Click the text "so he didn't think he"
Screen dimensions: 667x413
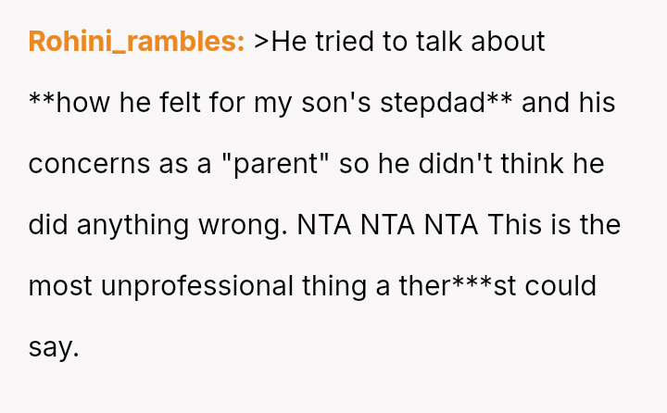click(x=472, y=164)
